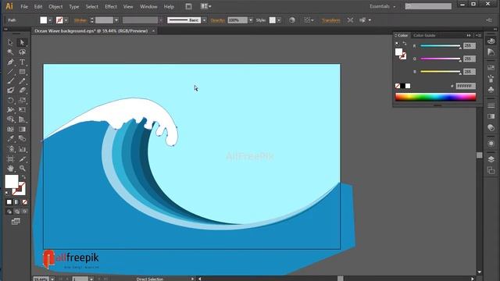Screen dimensions: 500x281
Task: Select the Blend tool
Action: 22,139
